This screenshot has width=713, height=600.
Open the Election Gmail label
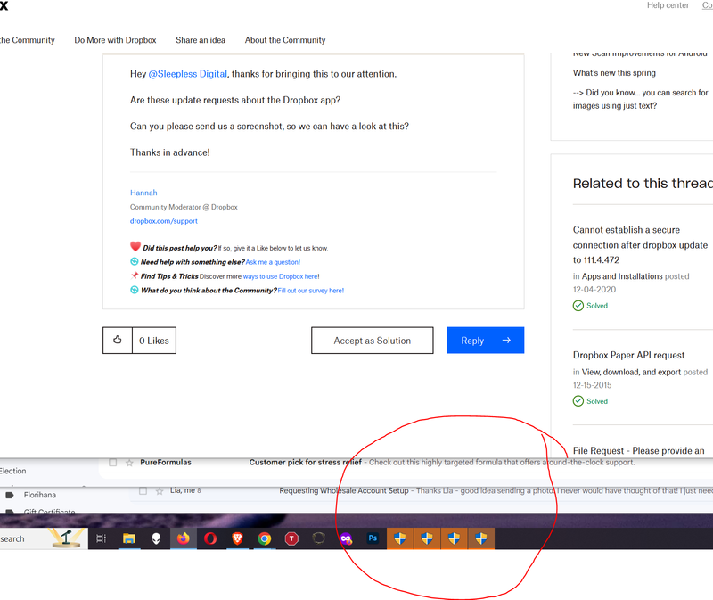pos(13,471)
